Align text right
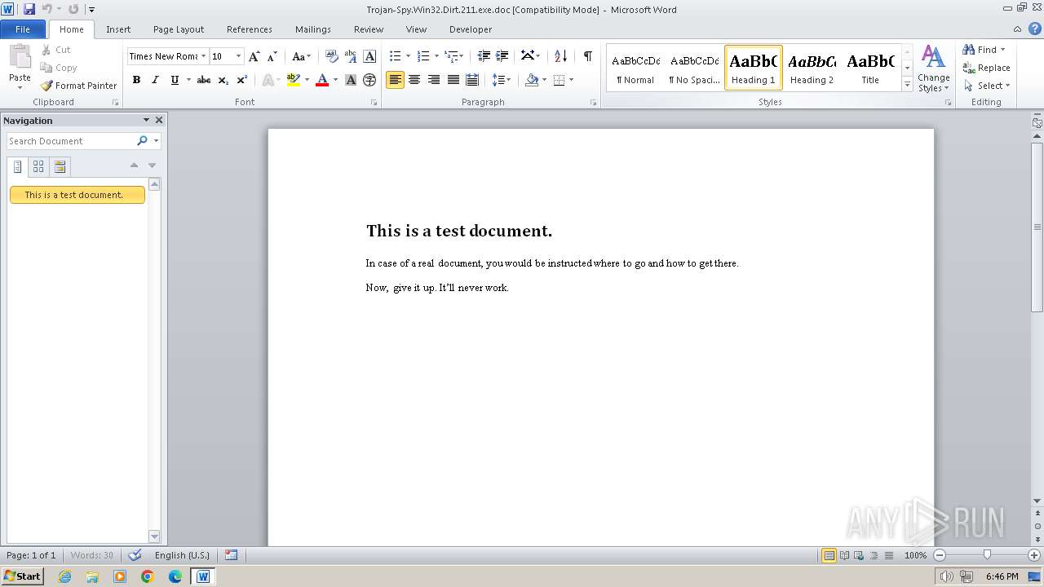 [434, 80]
